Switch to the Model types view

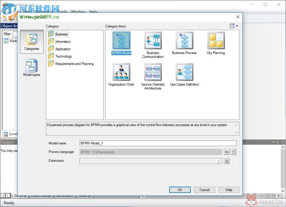tap(32, 67)
